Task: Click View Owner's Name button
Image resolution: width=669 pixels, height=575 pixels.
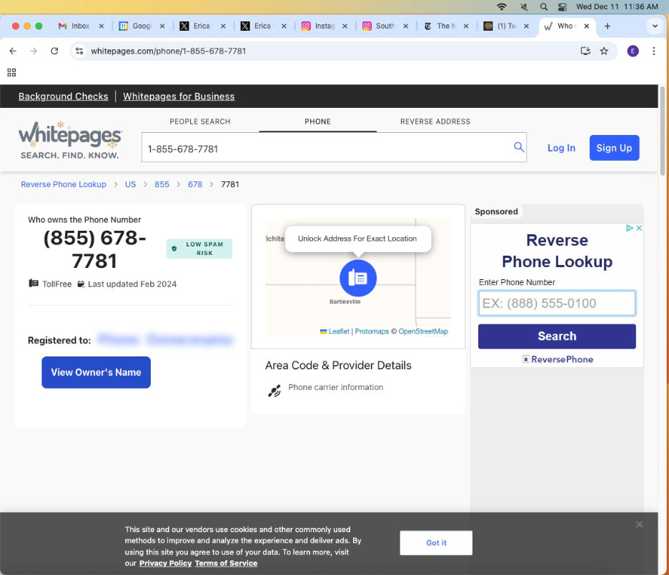Action: click(96, 372)
